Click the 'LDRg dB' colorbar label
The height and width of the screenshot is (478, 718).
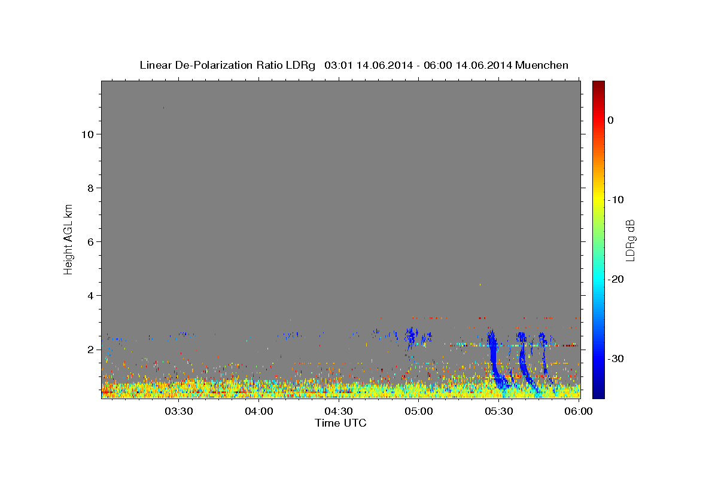coord(629,240)
